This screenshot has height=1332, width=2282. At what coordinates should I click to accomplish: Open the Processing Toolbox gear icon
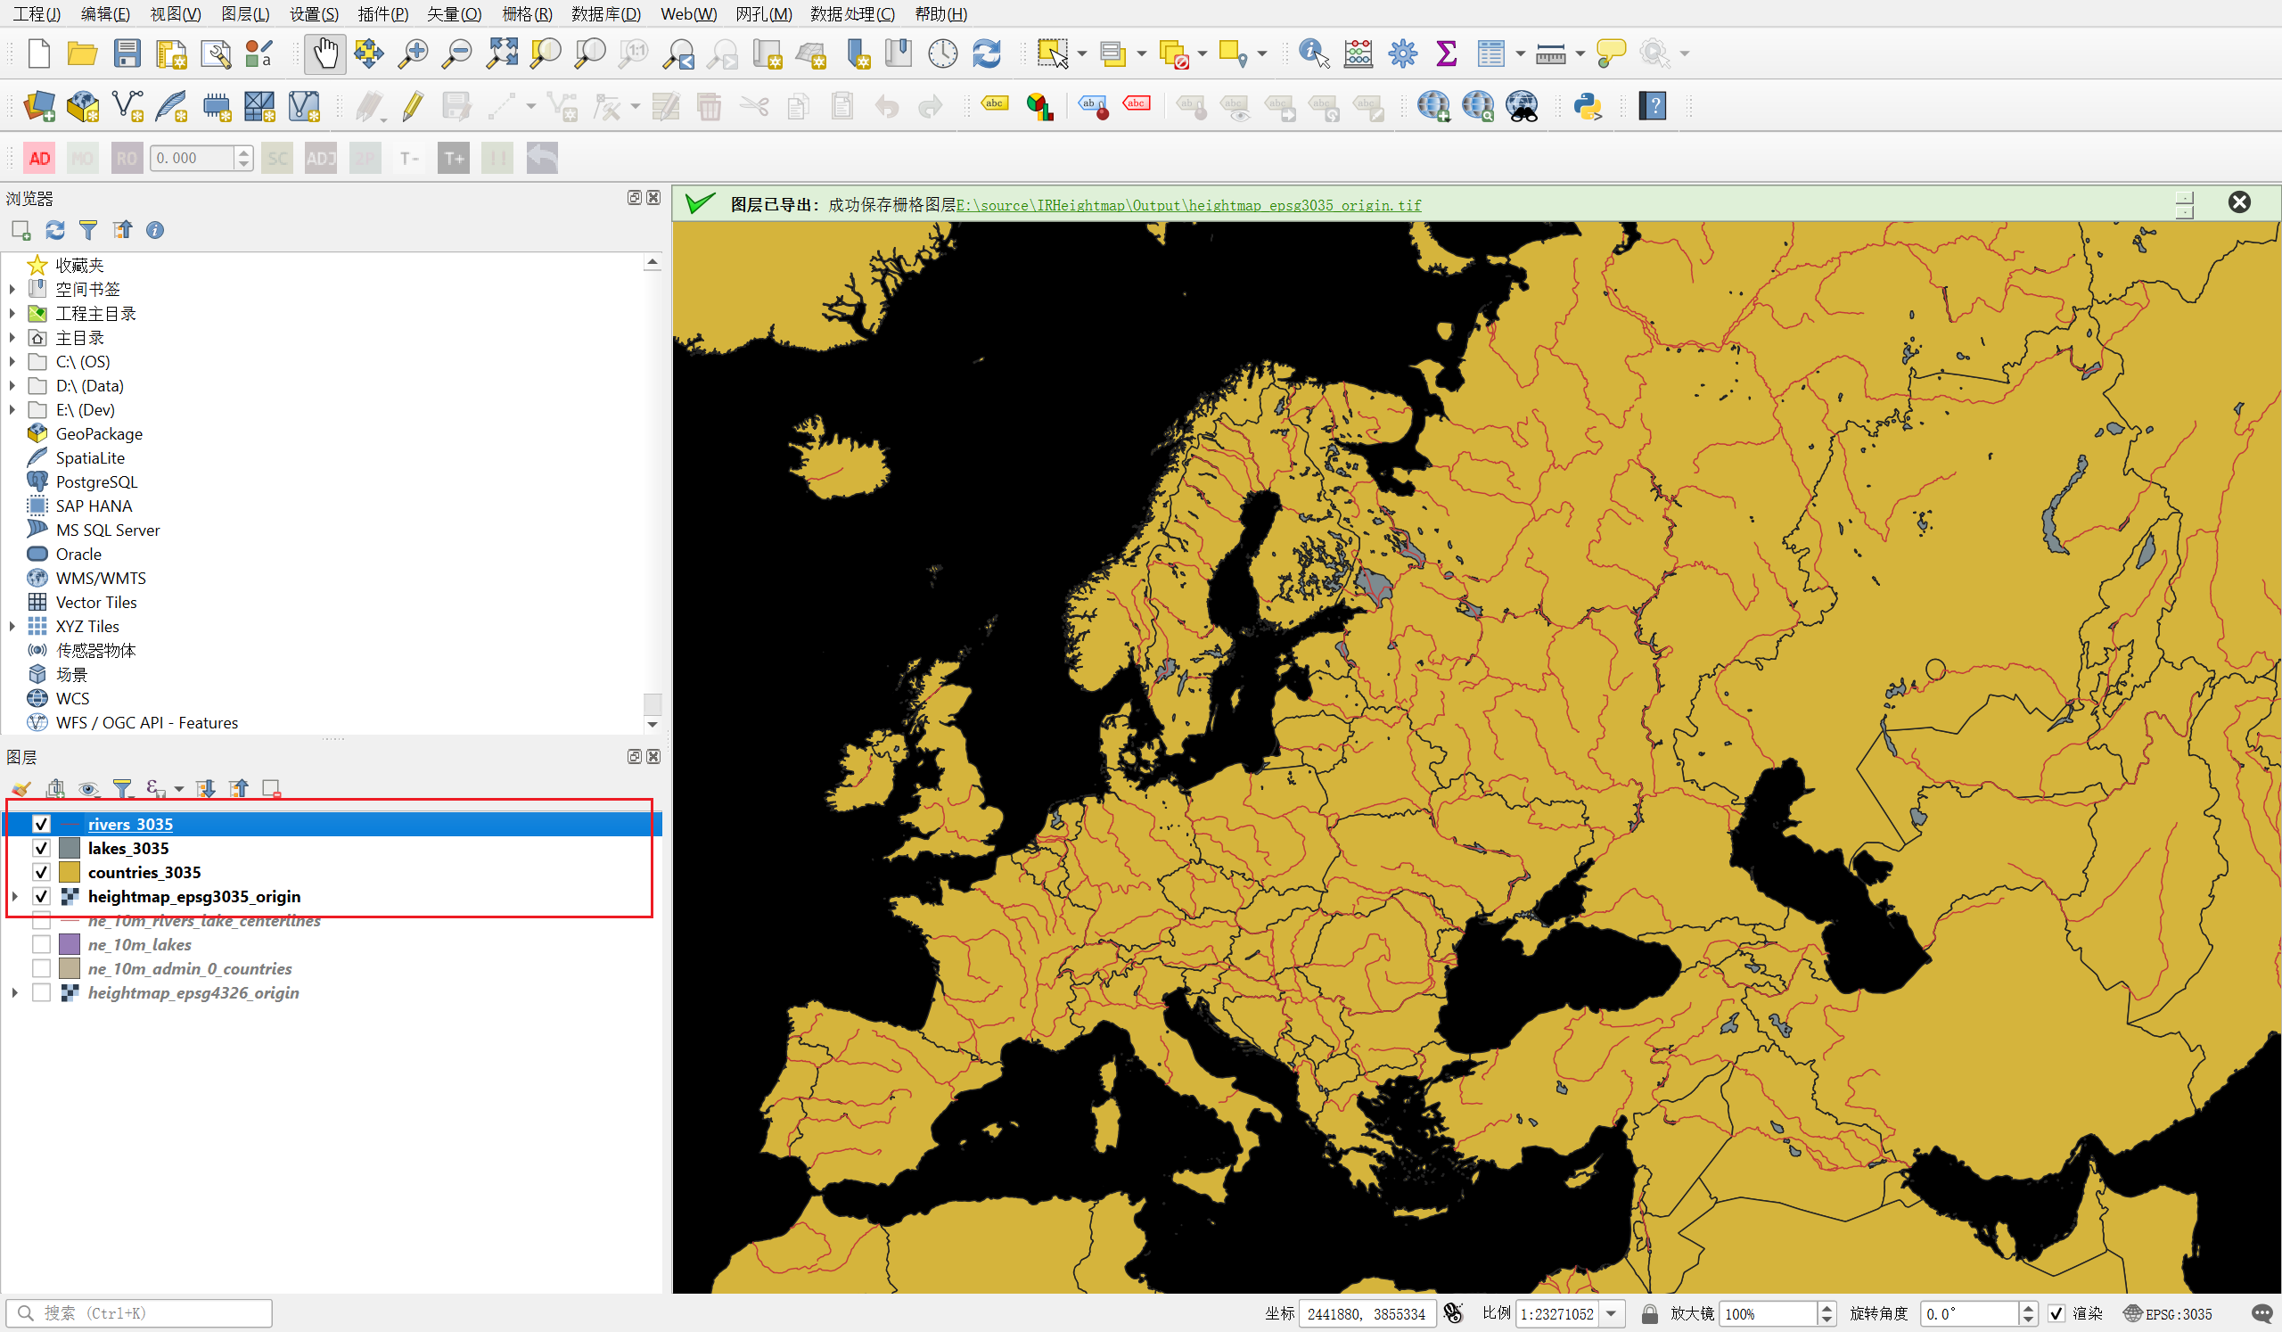tap(1402, 53)
